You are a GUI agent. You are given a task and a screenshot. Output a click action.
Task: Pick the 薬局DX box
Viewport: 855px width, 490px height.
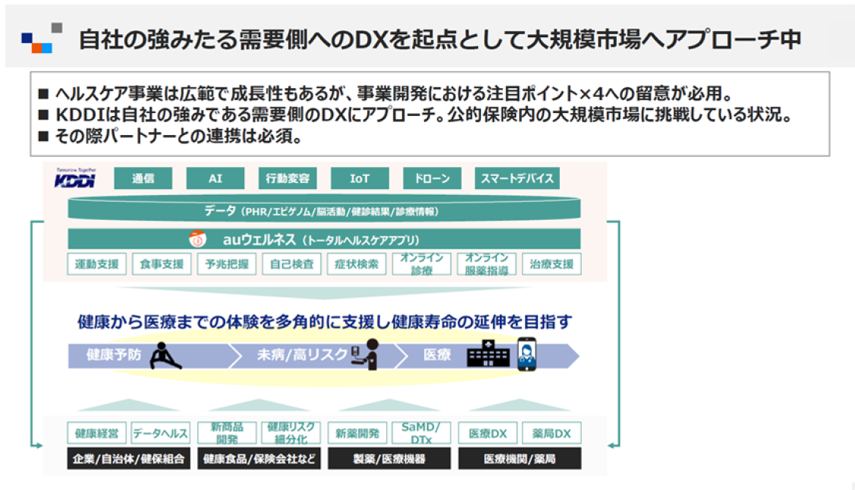(x=552, y=433)
